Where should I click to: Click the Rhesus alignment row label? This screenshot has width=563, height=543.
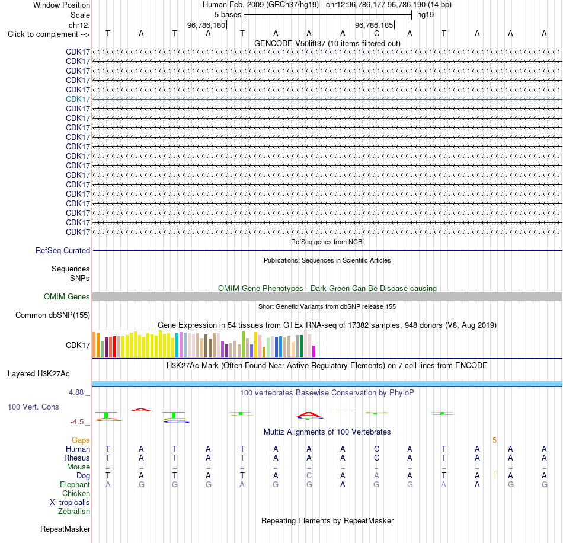click(x=77, y=458)
